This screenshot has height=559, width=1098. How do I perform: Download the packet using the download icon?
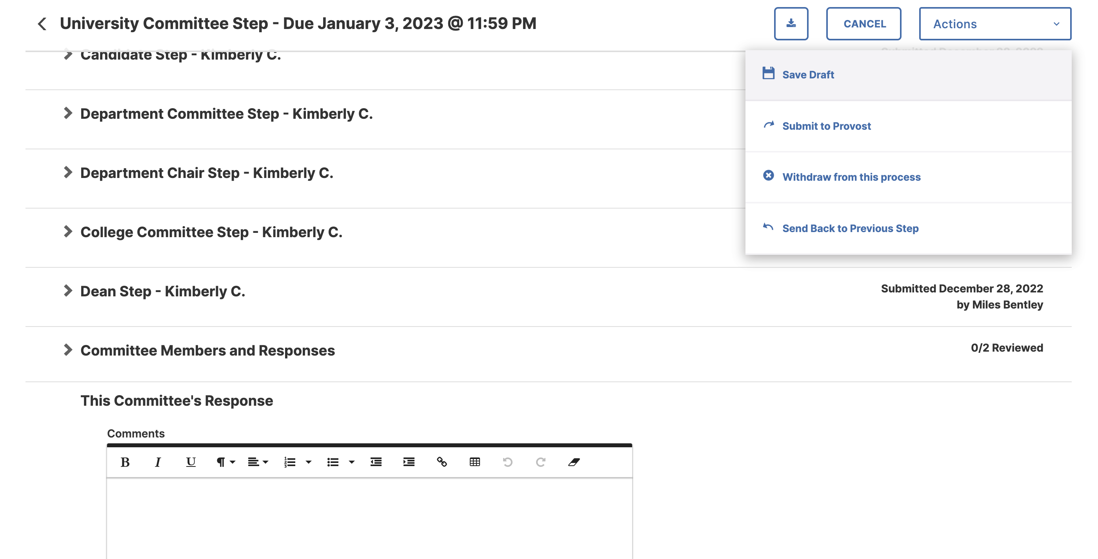point(791,24)
